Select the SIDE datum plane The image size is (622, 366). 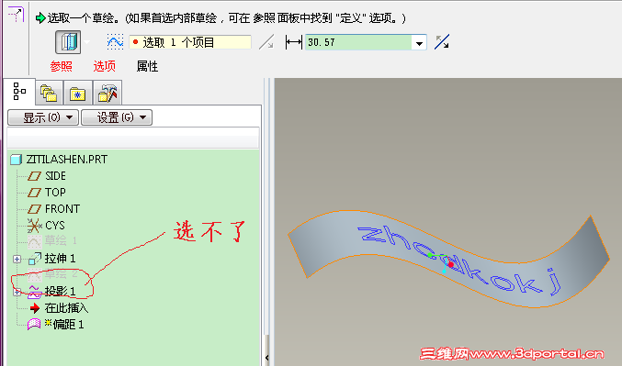55,176
